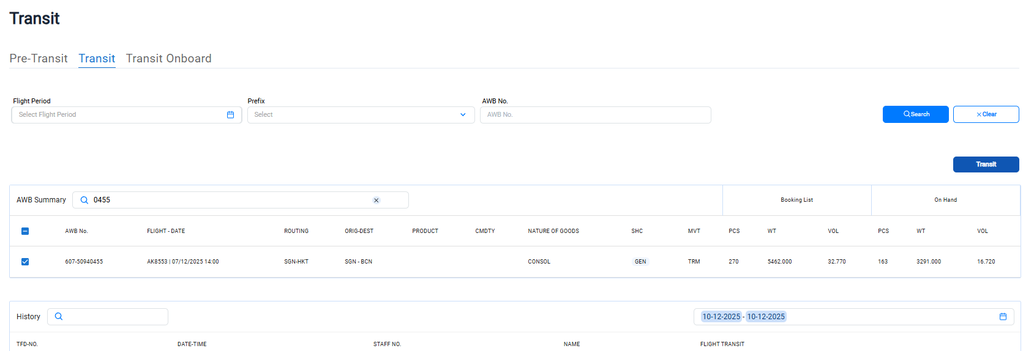
Task: Open the Select Flight Period picker field
Action: [x=119, y=115]
